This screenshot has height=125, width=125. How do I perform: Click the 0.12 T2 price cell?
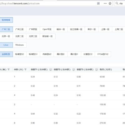(x=56, y=77)
